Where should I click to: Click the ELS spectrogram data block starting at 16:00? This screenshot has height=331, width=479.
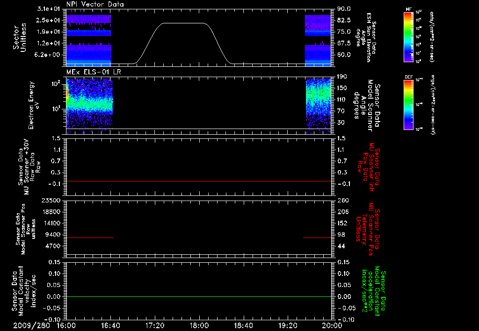pyautogui.click(x=90, y=106)
